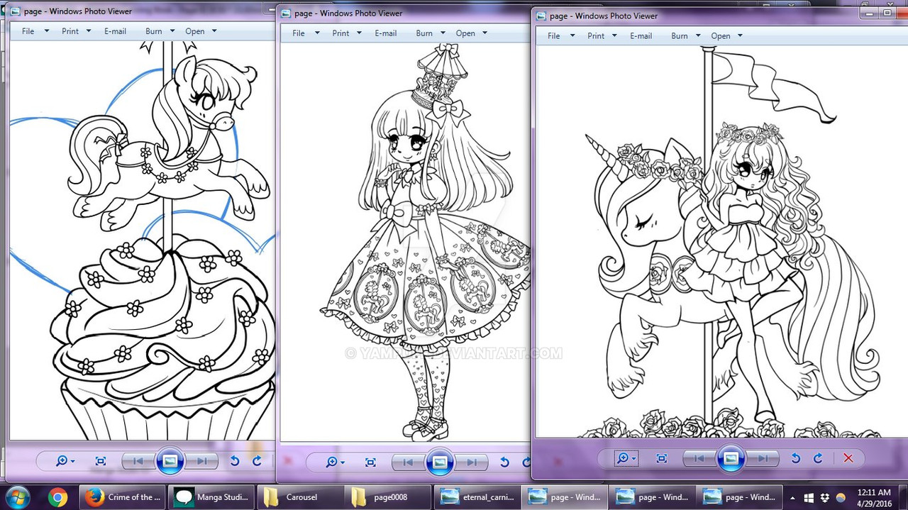Screen dimensions: 908x510
Task: Click actual size icon in the cupcake image window
Action: pyautogui.click(x=101, y=461)
